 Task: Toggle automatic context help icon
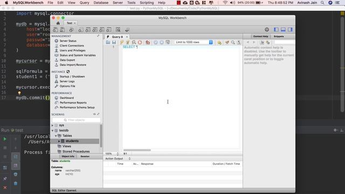point(268,42)
